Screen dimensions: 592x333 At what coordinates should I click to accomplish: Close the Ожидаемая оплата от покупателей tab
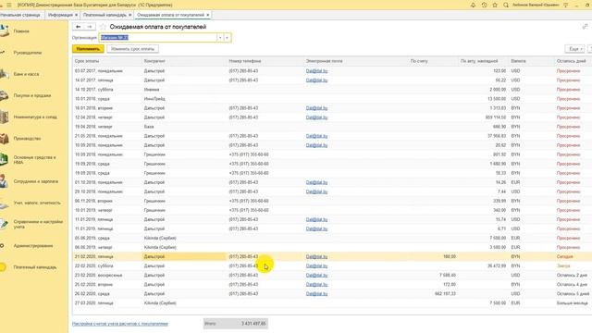pos(207,15)
